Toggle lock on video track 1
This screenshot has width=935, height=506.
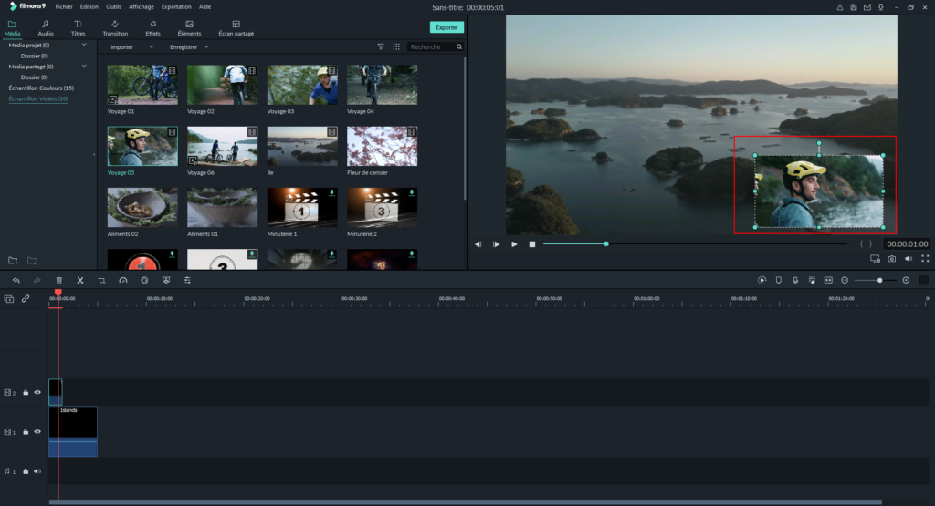[x=26, y=431]
